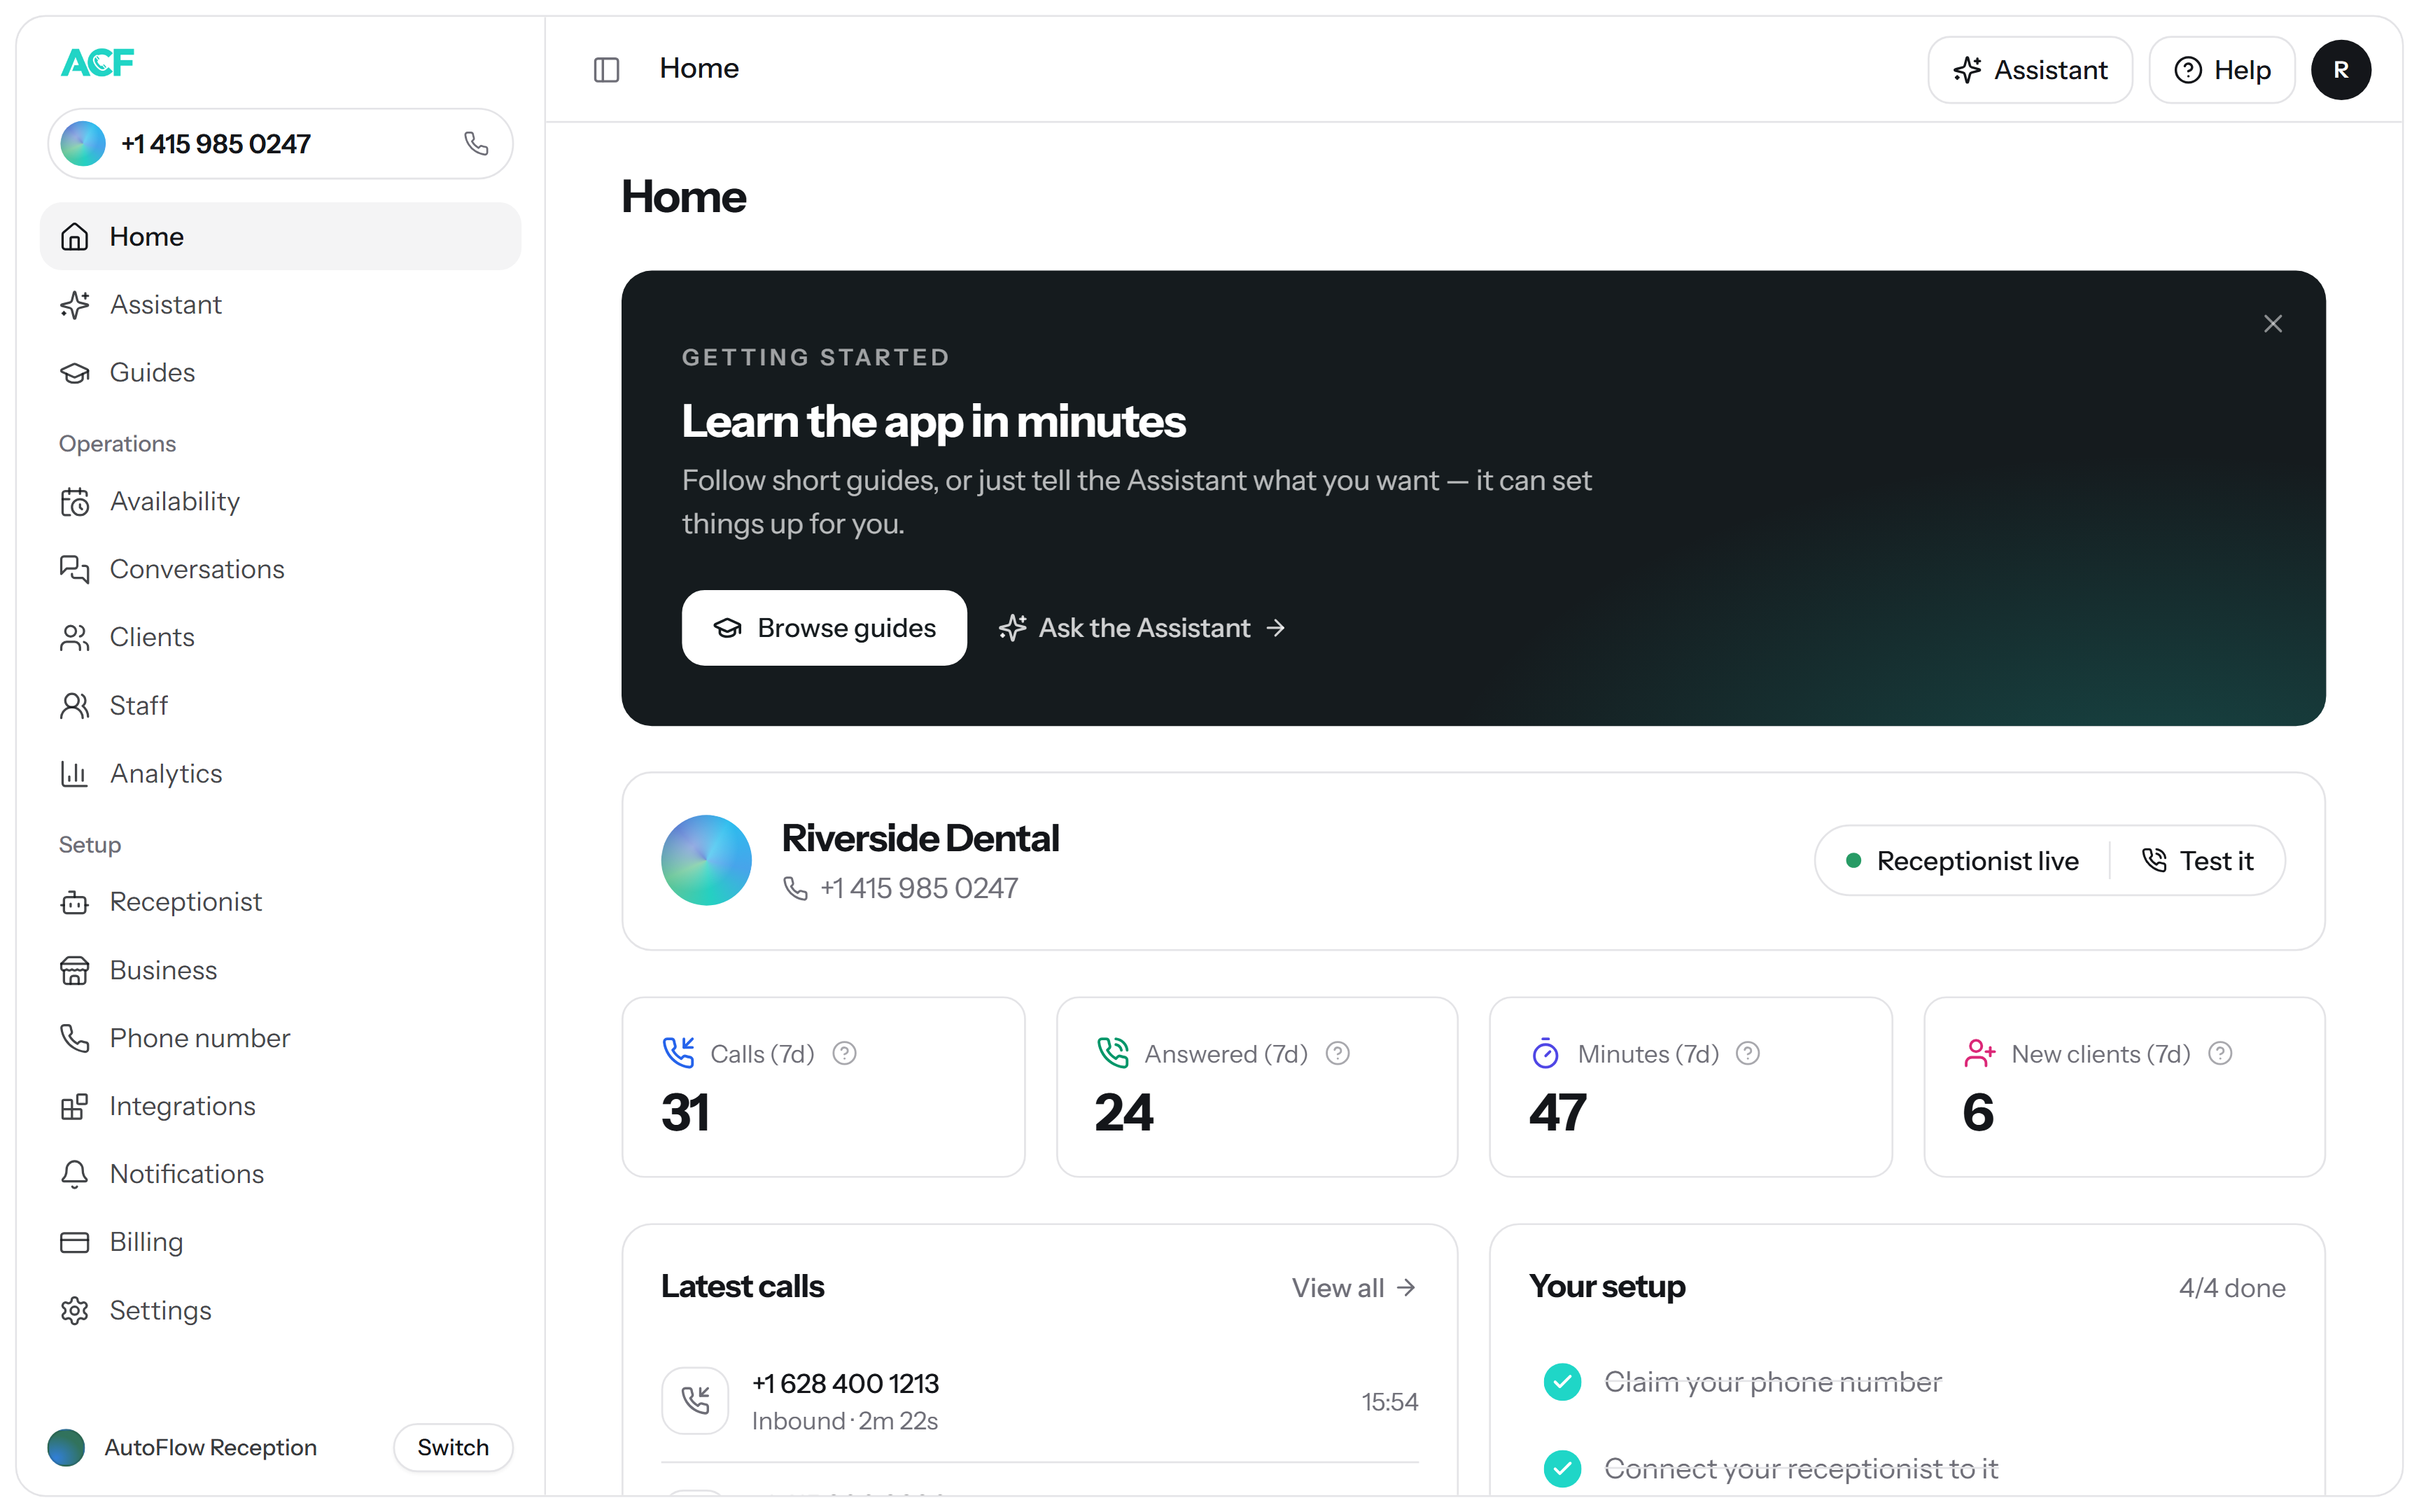The image size is (2419, 1512).
Task: Click the ACF logo
Action: tap(97, 63)
